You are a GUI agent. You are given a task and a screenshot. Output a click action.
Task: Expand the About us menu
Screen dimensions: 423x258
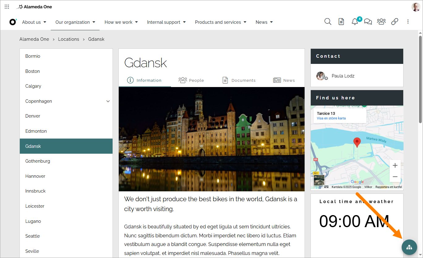tap(34, 22)
